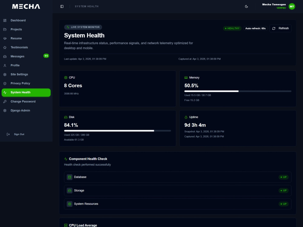
Task: Click the System Health pulse icon
Action: click(5, 92)
